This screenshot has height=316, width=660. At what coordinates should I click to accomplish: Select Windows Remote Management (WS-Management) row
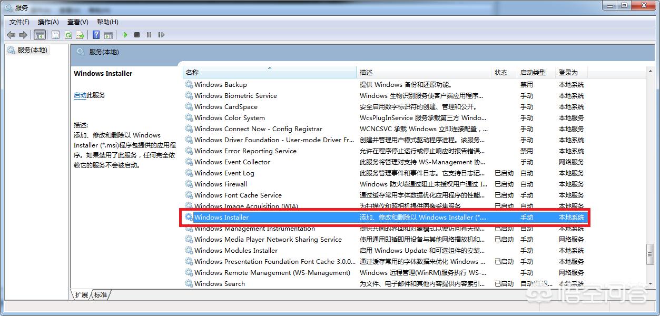[x=386, y=272]
